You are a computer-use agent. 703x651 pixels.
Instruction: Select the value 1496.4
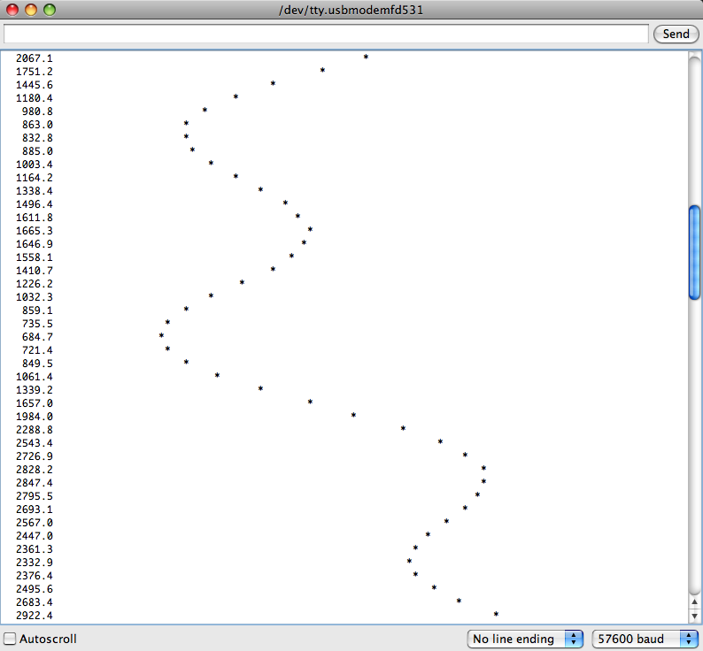coord(34,204)
